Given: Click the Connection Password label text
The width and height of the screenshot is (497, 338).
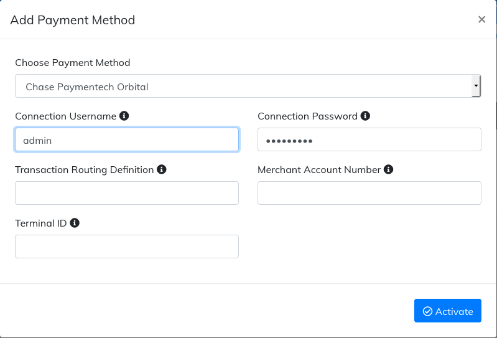Looking at the screenshot, I should pos(307,116).
